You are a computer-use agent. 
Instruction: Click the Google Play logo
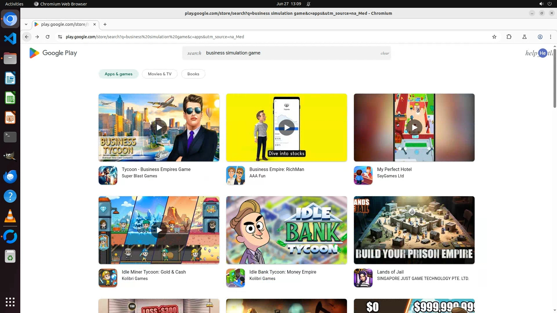click(53, 53)
